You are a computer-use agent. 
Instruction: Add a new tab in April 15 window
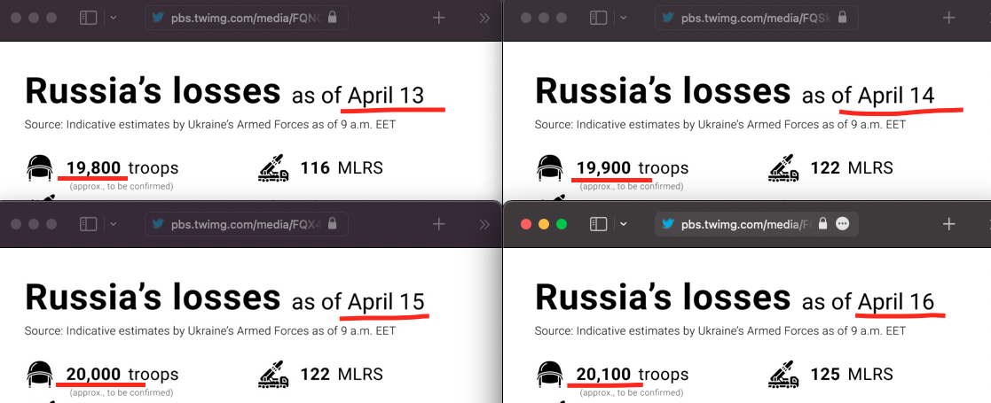[439, 224]
